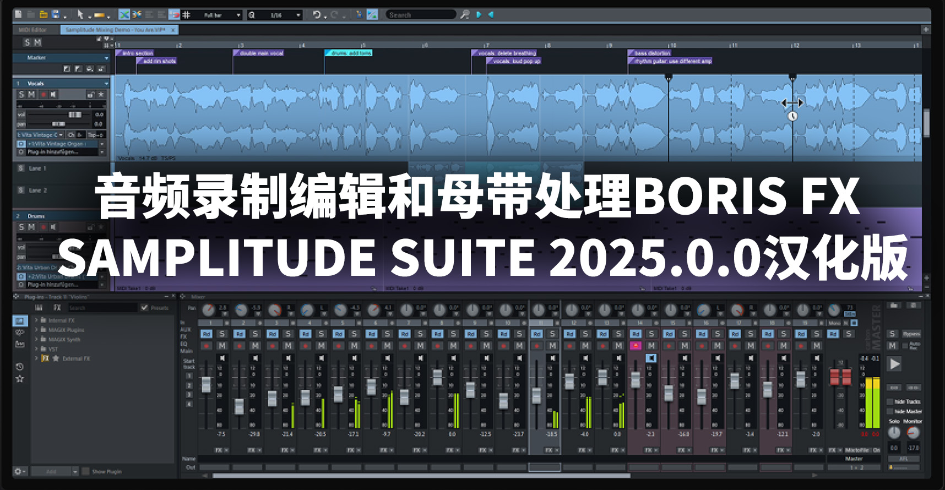
Task: Switch to the MIDI Editor tab
Action: click(x=32, y=30)
